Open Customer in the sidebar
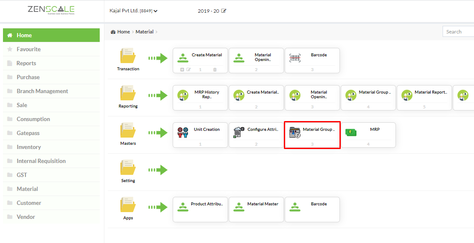 (51, 203)
